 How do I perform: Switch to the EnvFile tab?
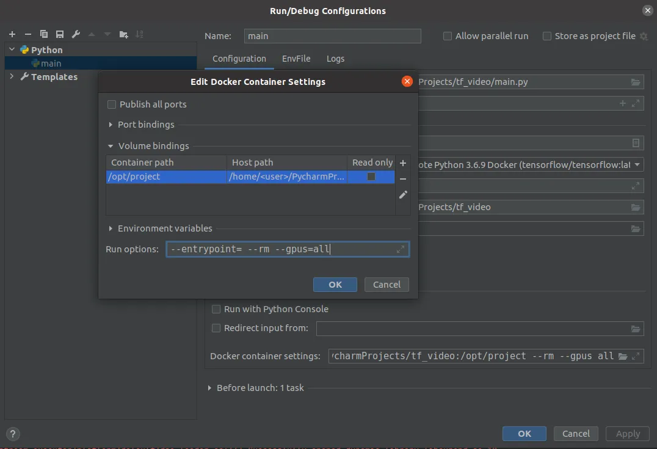tap(296, 59)
